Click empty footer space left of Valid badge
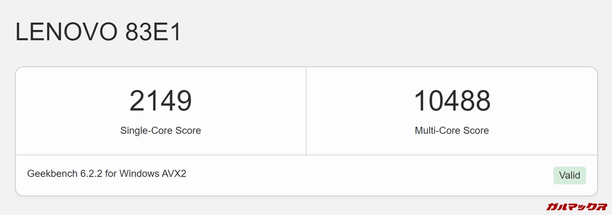612x215 pixels. pyautogui.click(x=382, y=175)
